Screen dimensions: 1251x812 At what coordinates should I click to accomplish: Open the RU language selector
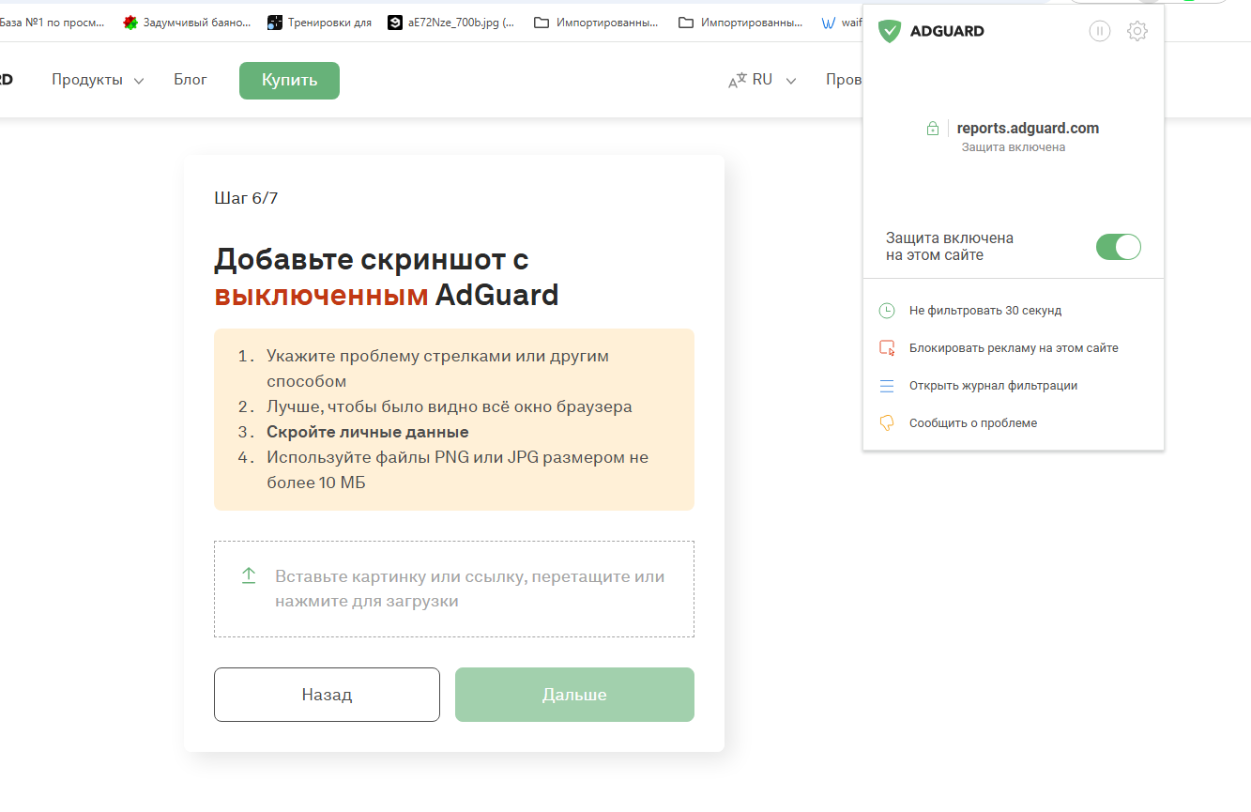[x=762, y=80]
